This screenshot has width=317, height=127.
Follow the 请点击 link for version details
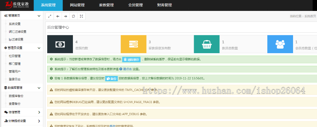click(x=128, y=69)
